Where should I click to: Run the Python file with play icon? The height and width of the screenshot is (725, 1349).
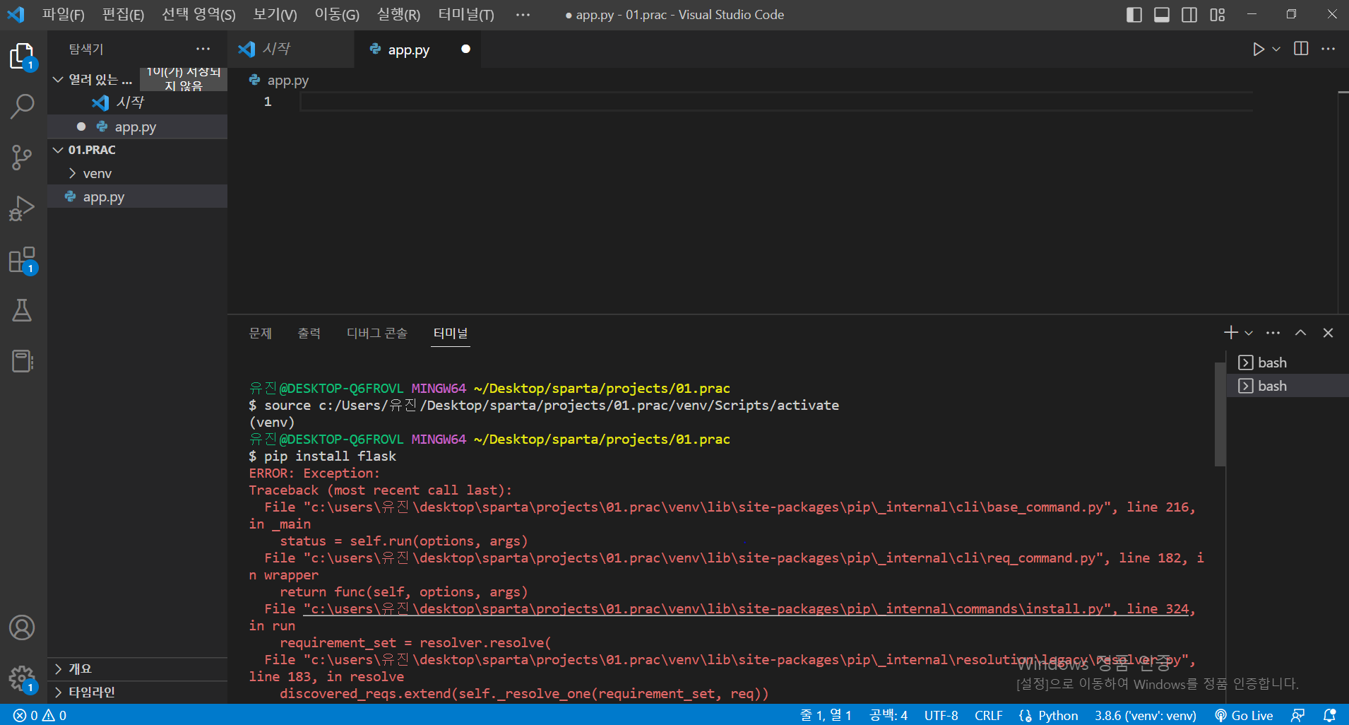(1259, 49)
